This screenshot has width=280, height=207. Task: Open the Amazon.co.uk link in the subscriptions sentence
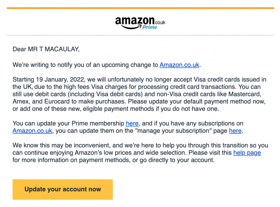click(x=32, y=131)
